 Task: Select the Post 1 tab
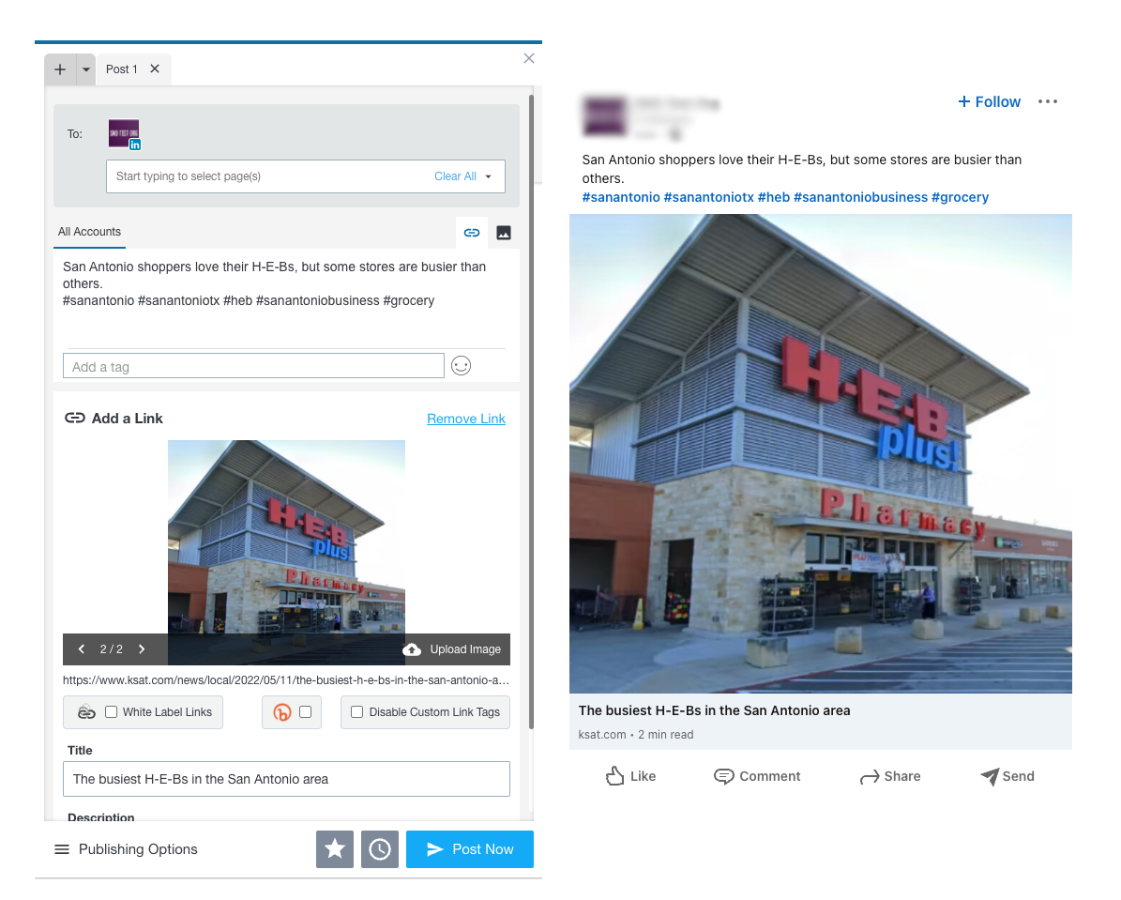point(122,69)
